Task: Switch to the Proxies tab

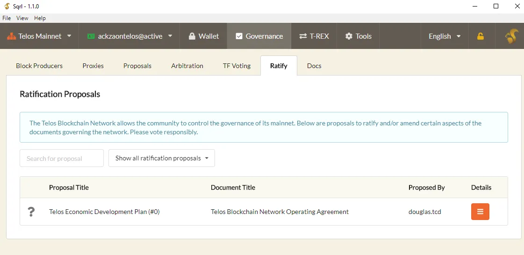Action: [93, 66]
